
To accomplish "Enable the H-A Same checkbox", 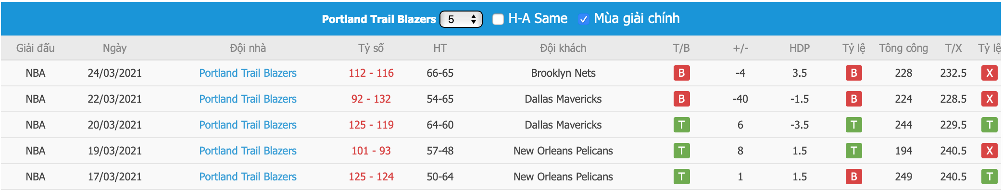I will 498,19.
